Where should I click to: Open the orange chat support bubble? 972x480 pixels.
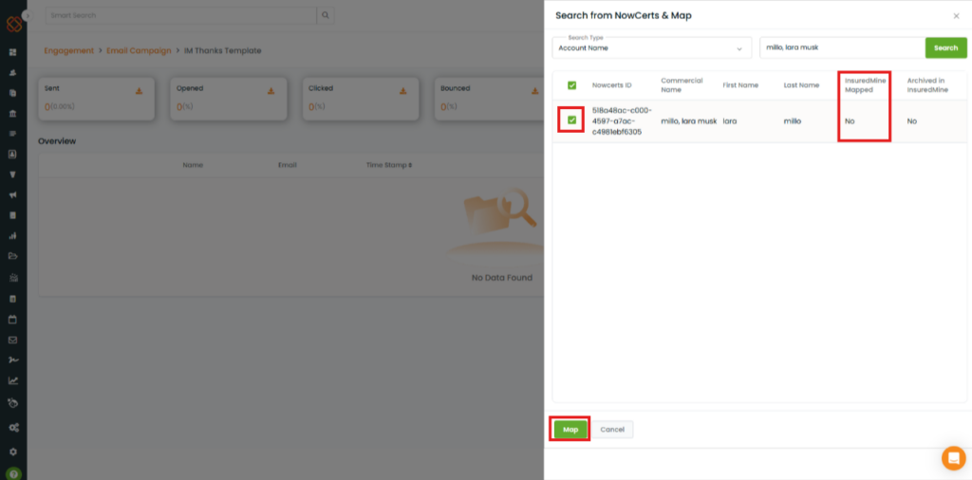[953, 457]
